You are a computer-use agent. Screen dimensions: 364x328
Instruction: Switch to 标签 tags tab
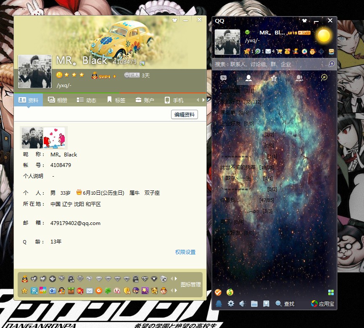(116, 100)
